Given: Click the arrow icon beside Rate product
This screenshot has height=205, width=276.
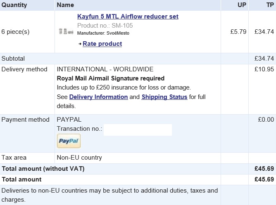Looking at the screenshot, I should [x=79, y=44].
